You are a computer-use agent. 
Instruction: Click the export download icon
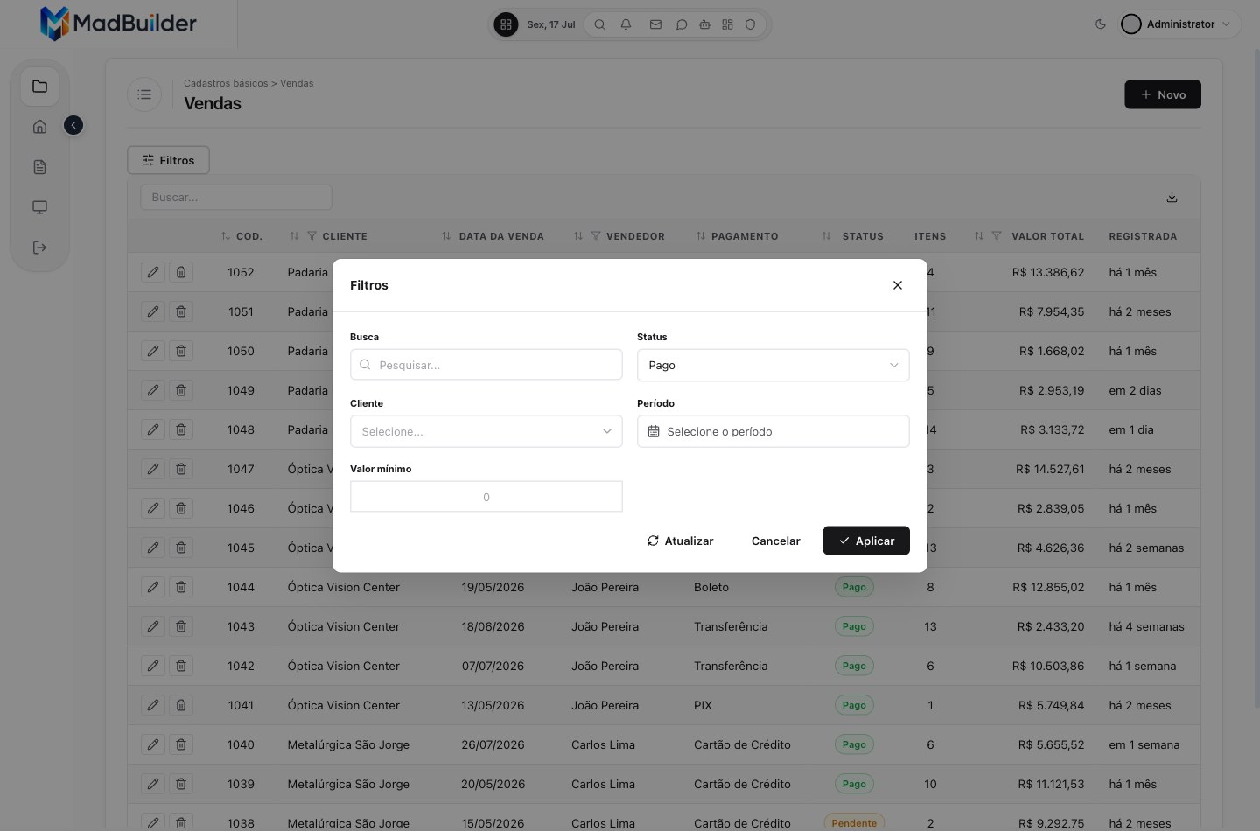(x=1172, y=198)
